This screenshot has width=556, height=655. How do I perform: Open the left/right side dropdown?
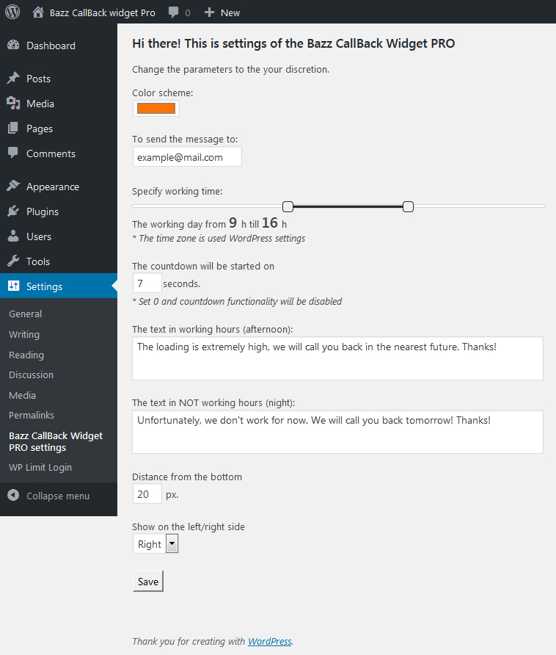(156, 544)
